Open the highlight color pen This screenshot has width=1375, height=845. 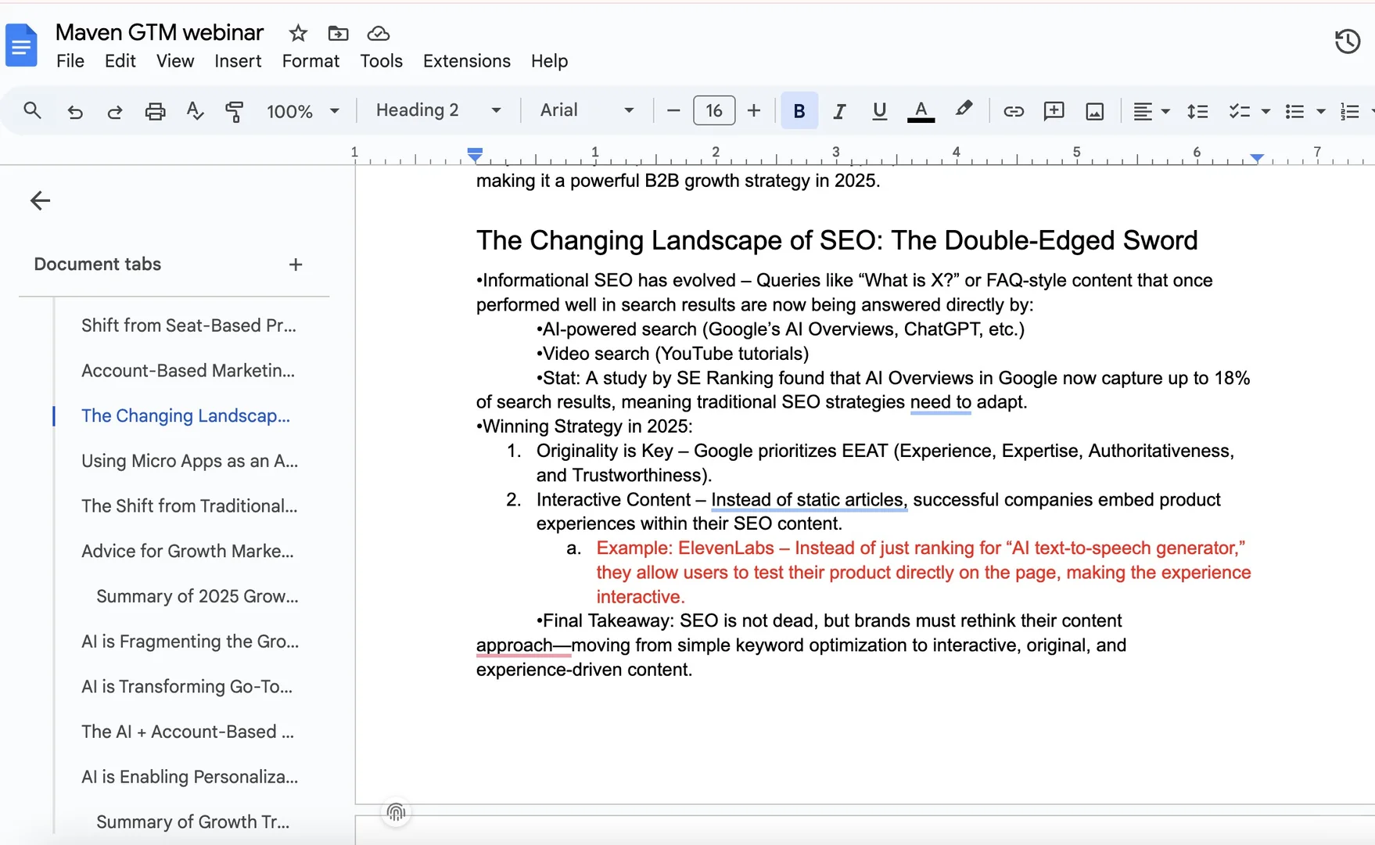click(964, 110)
